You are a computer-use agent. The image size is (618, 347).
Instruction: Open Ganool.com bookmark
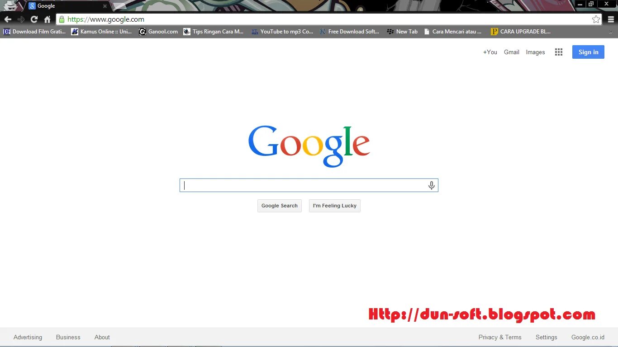point(158,32)
